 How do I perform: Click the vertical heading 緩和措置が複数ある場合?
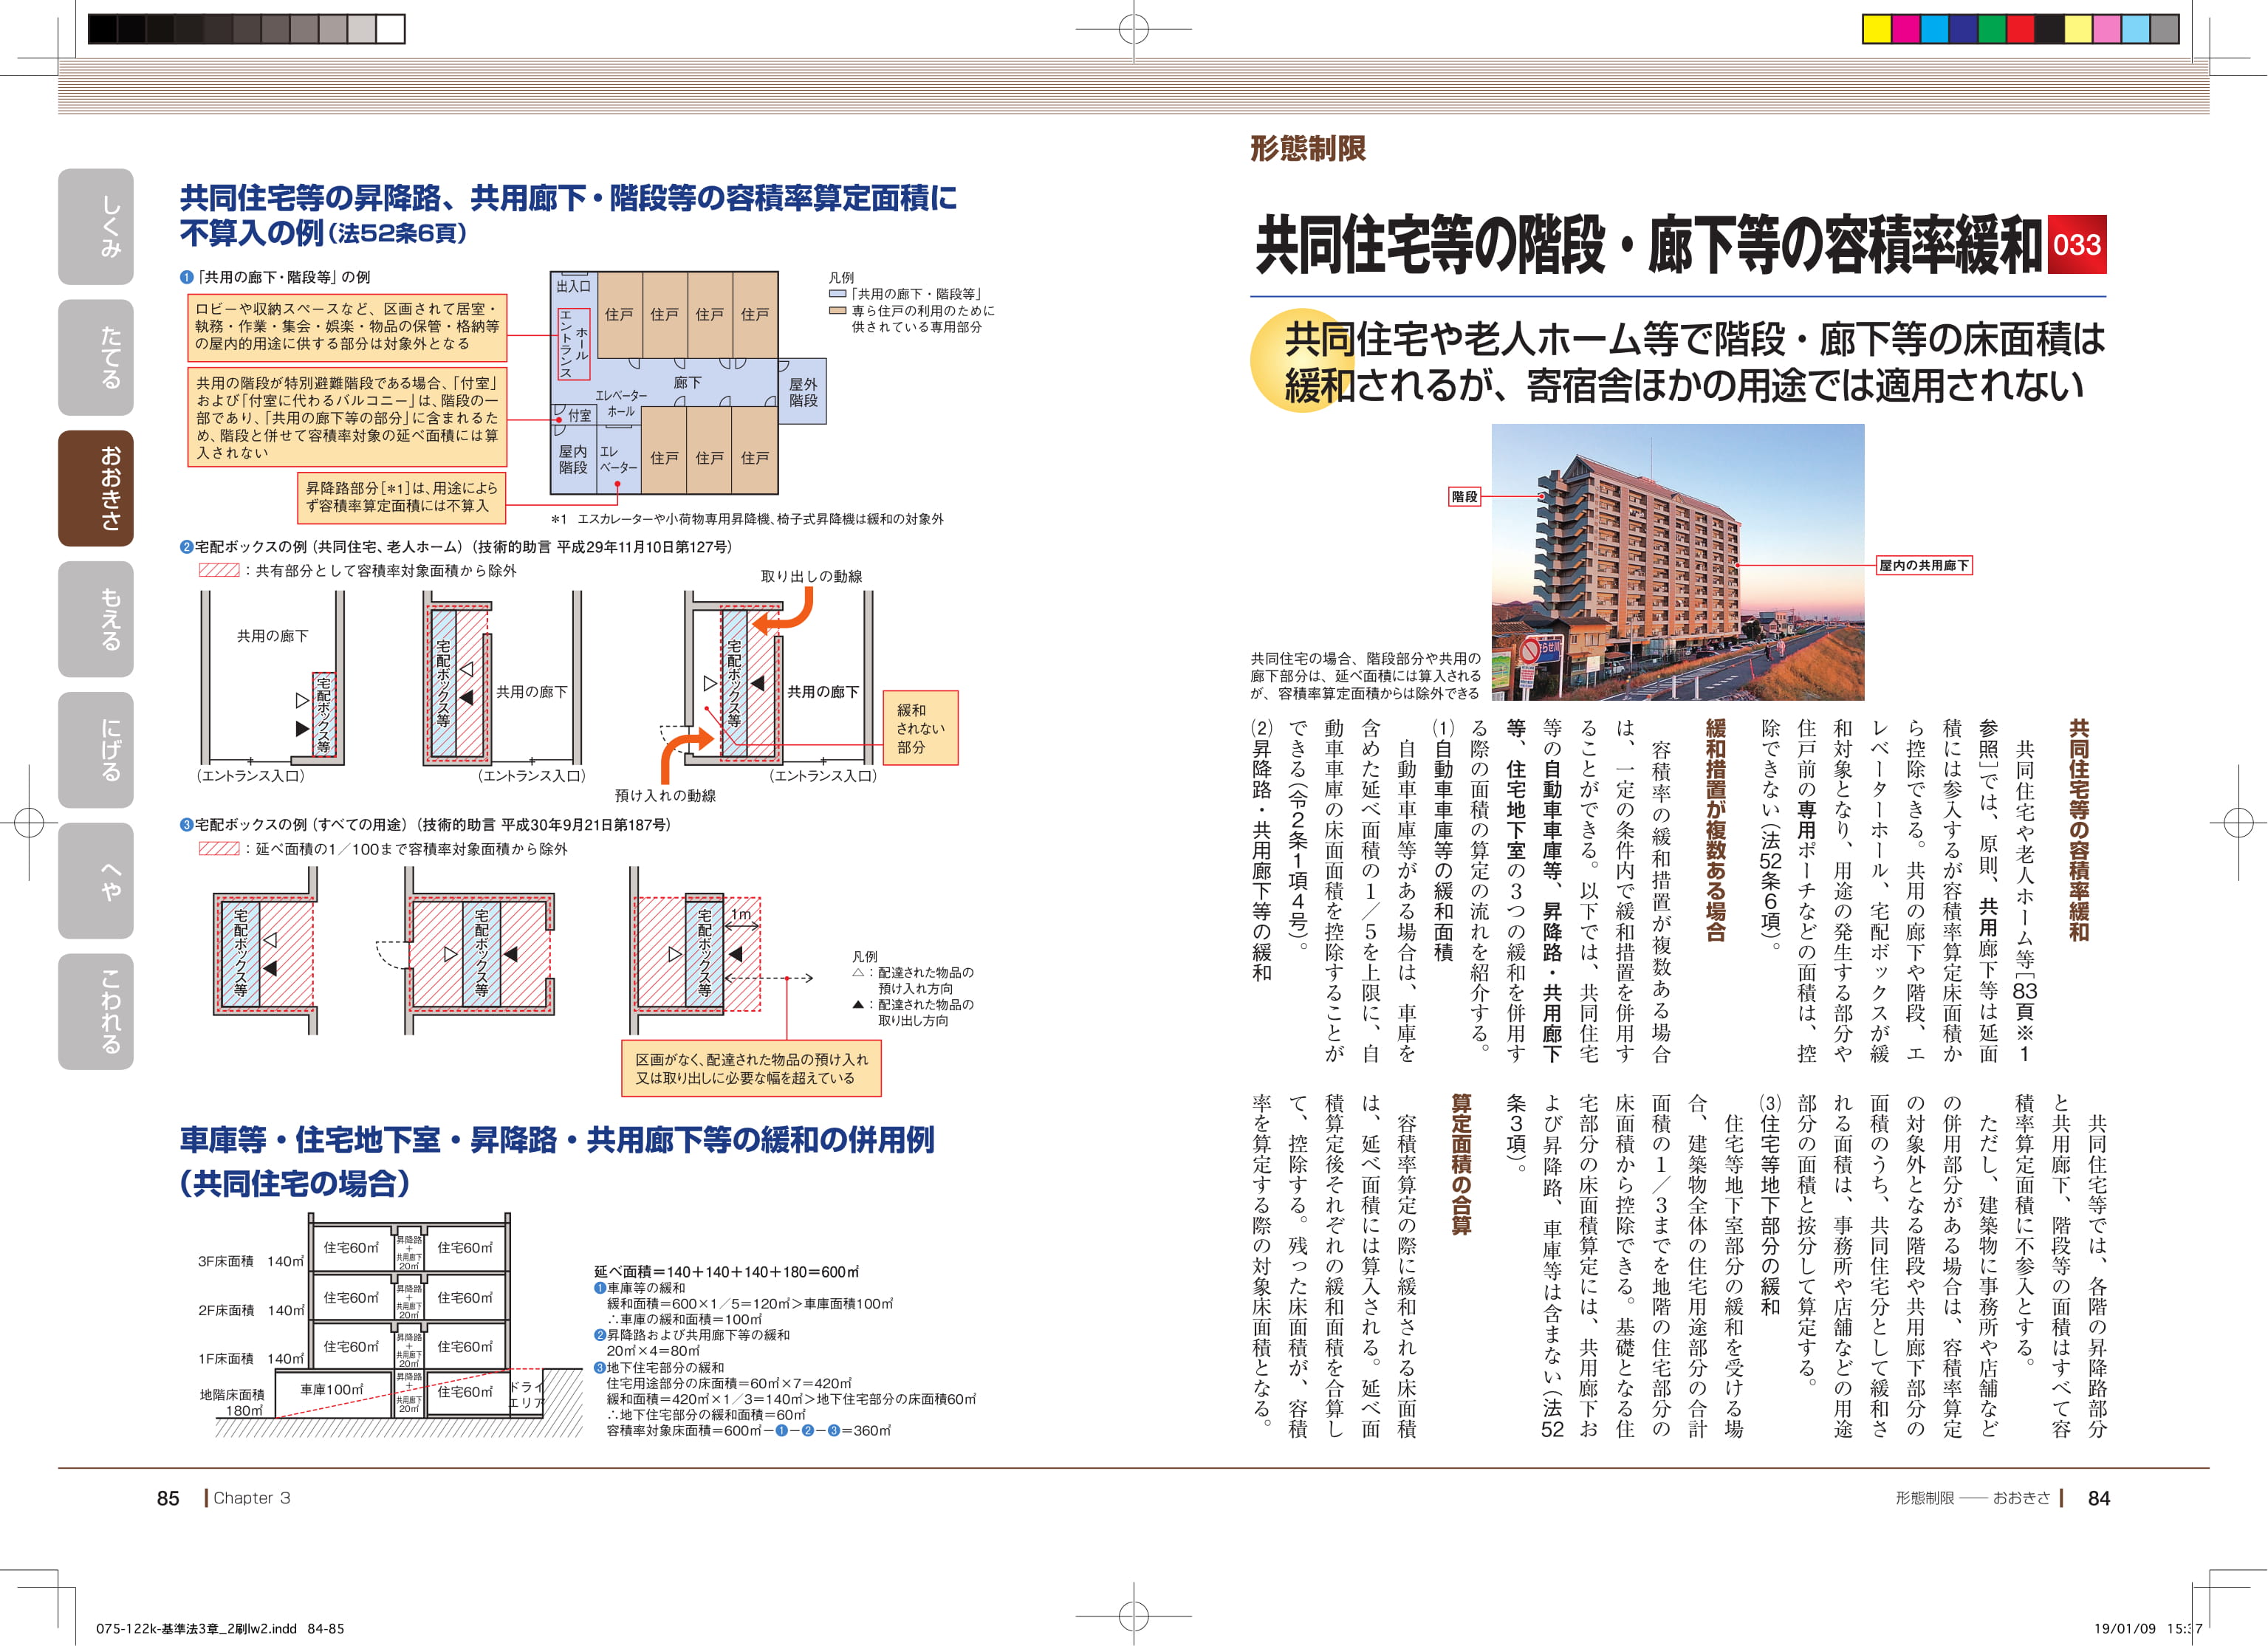[x=1716, y=830]
